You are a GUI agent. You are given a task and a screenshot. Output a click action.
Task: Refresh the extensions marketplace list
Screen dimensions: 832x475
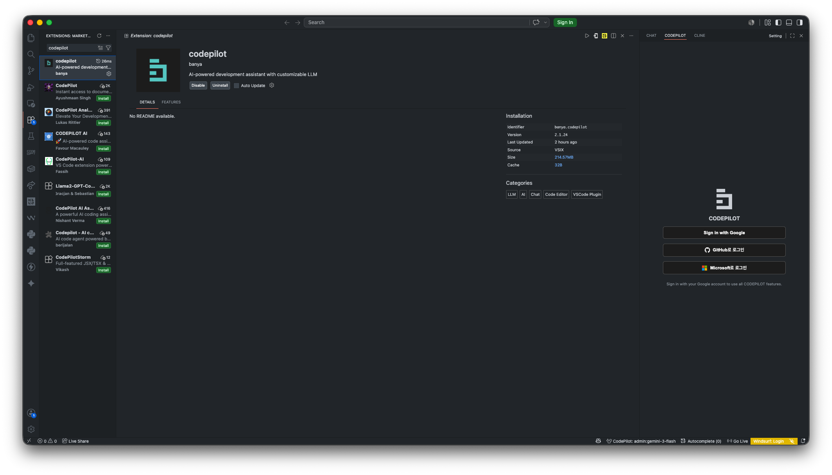point(99,36)
